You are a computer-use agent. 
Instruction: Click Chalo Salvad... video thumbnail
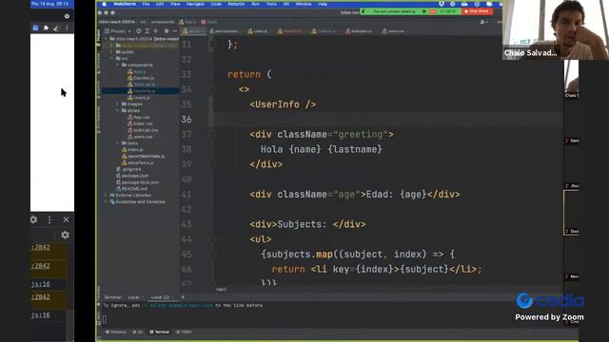(556, 29)
